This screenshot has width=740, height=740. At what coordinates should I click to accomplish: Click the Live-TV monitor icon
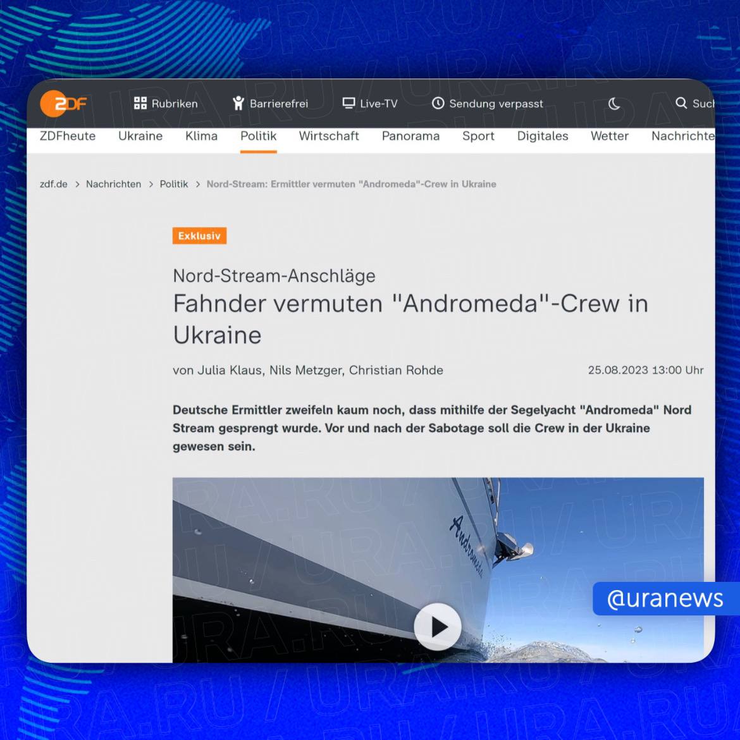click(348, 103)
